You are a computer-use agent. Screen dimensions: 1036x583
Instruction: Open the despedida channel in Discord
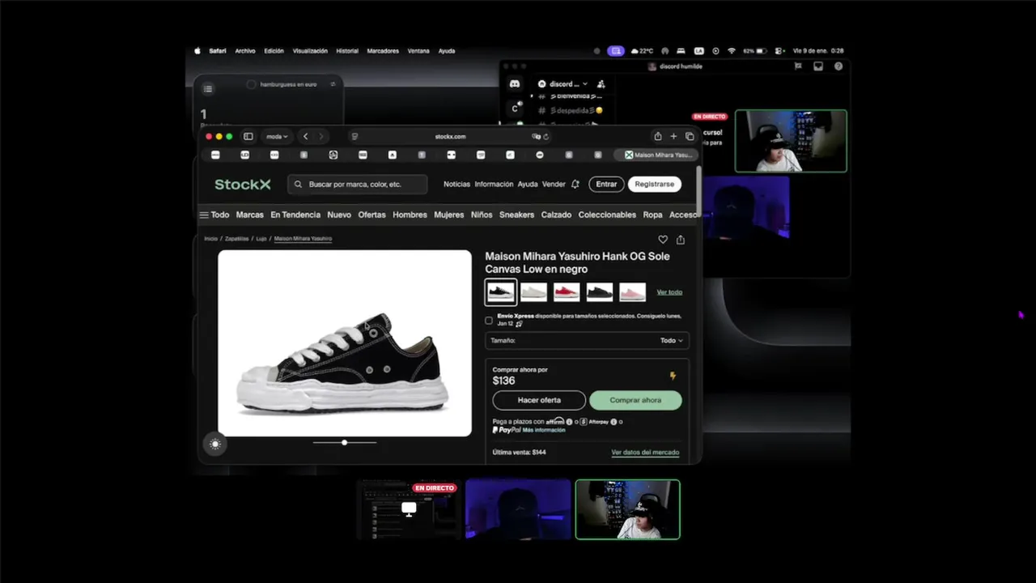575,110
